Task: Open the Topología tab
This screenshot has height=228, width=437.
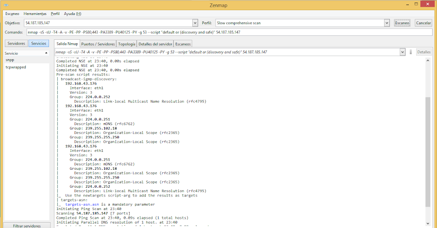Action: click(127, 44)
